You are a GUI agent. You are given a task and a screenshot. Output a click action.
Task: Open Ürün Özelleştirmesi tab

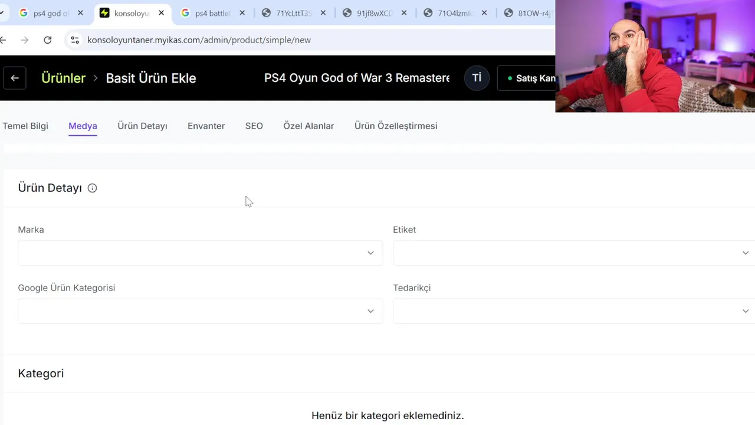[396, 126]
